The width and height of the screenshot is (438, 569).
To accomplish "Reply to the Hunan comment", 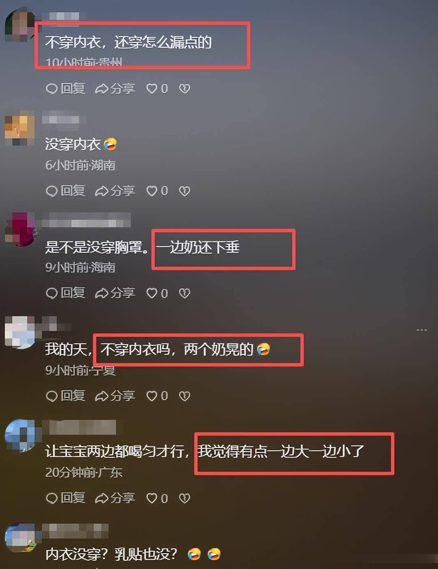I will 65,191.
